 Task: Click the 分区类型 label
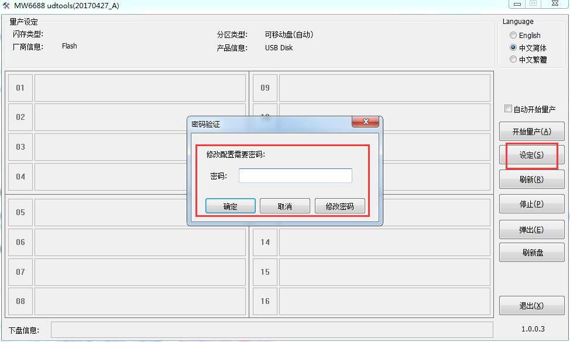(232, 35)
